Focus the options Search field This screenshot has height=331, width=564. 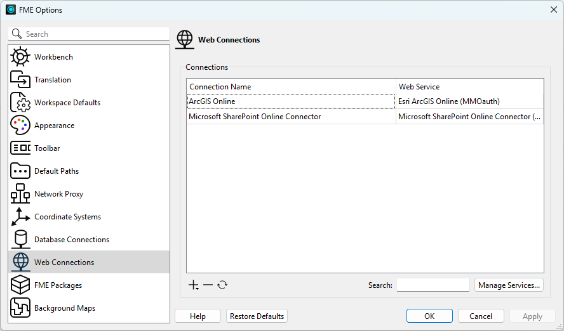tap(89, 34)
